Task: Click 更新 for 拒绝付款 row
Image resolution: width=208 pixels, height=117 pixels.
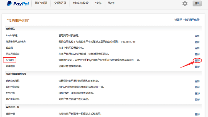Action: (197, 93)
